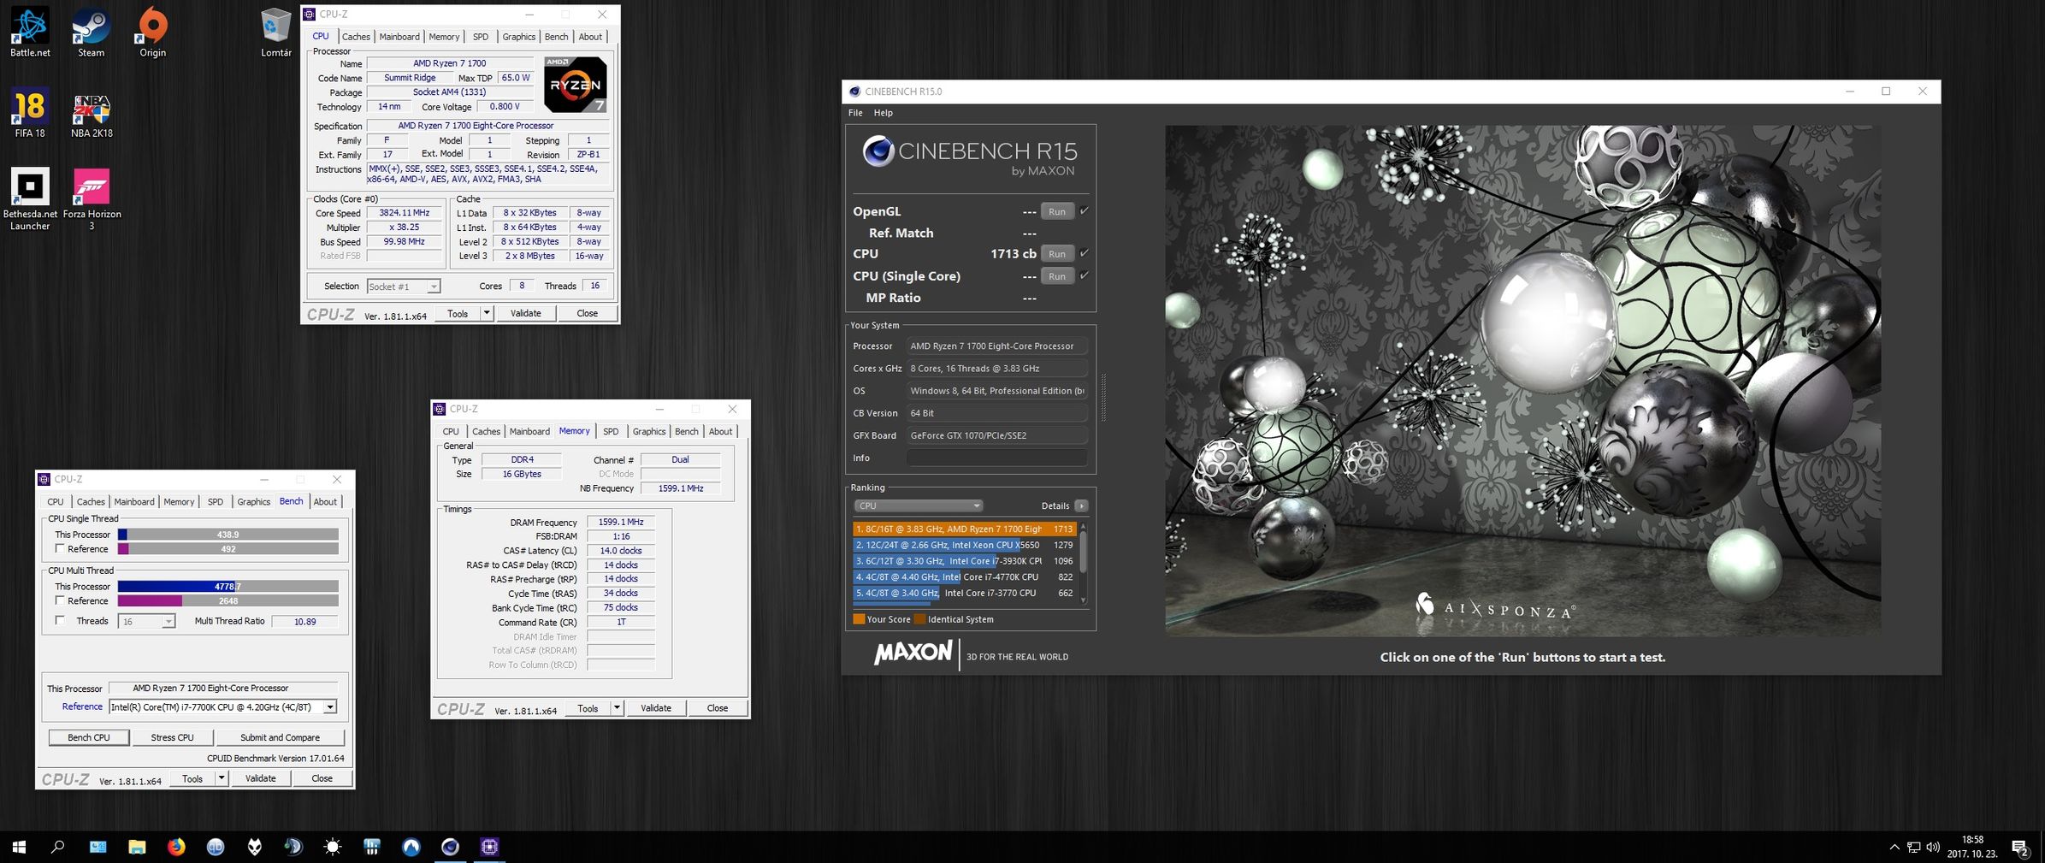Open the Reference processor i7-7700K dropdown

pyautogui.click(x=222, y=706)
